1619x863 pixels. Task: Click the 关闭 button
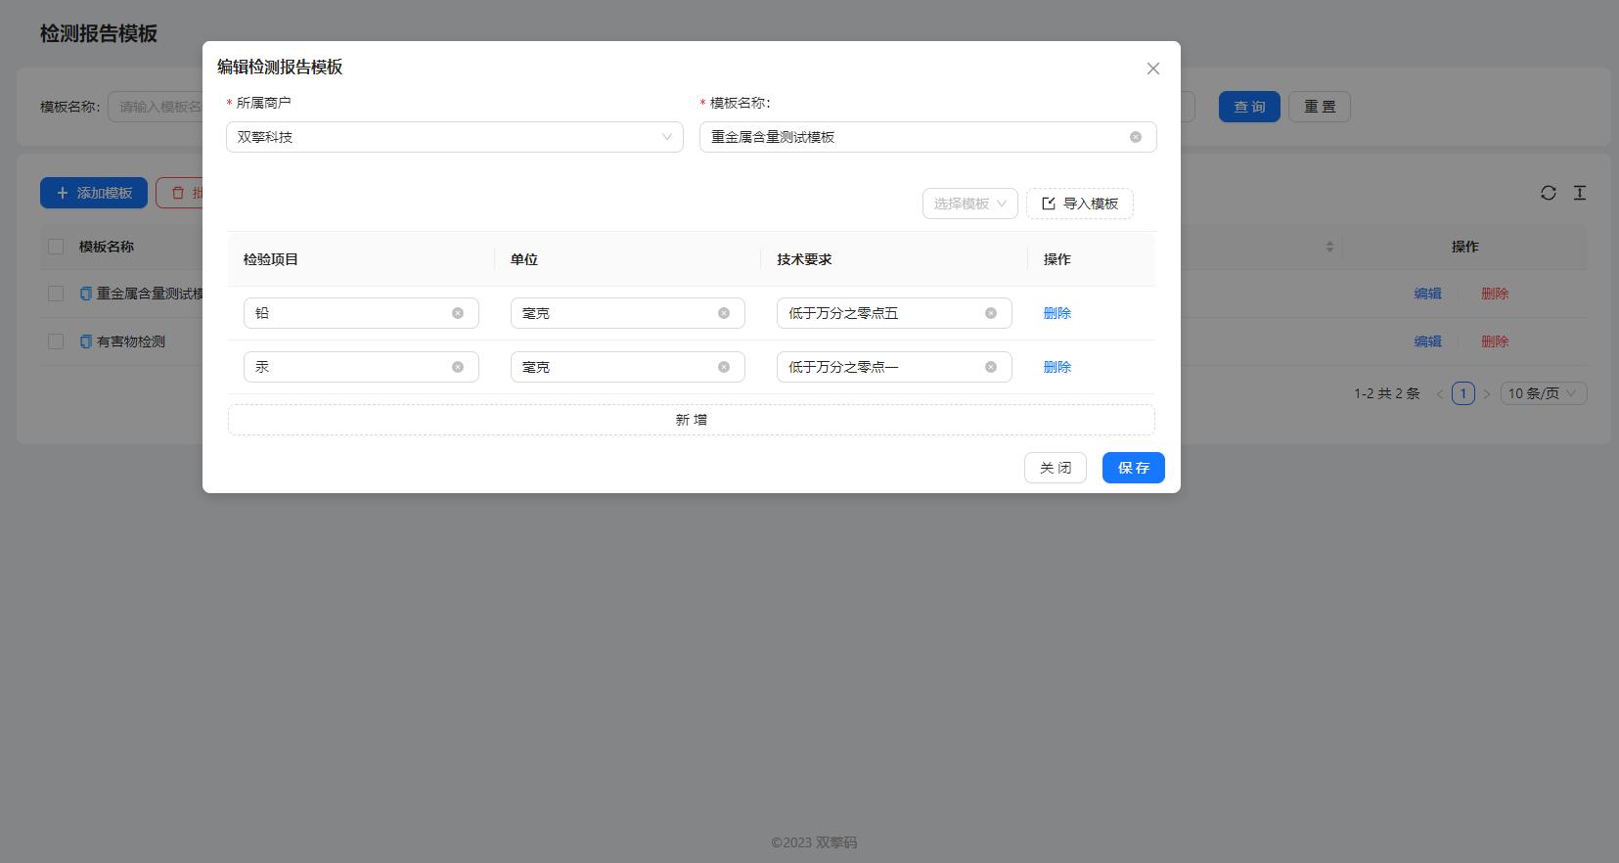click(1056, 468)
